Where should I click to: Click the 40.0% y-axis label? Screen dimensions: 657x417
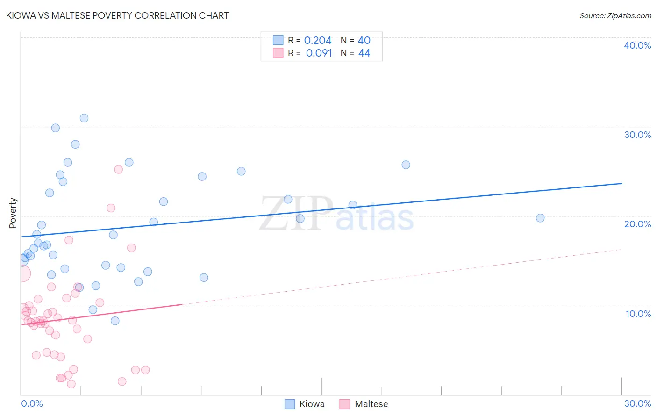point(637,45)
